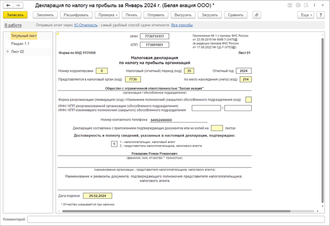Click the Расшифровать button
Viewport: 330px width, 226px height.
pyautogui.click(x=76, y=15)
